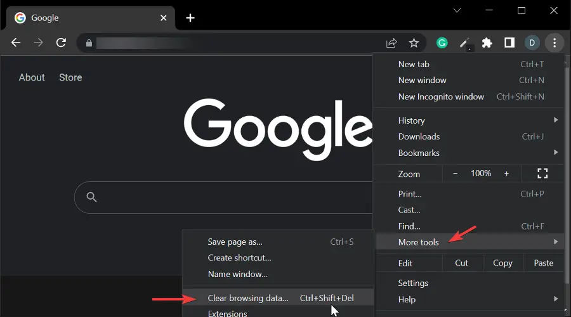
Task: Open the Extensions puzzle icon
Action: (487, 43)
